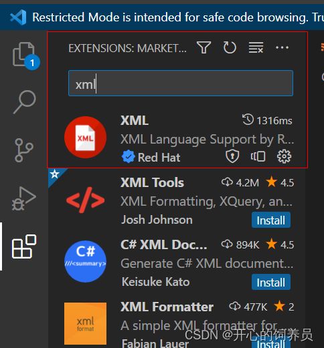Image resolution: width=324 pixels, height=348 pixels.
Task: Open the XML extension by Red Hat
Action: (178, 138)
